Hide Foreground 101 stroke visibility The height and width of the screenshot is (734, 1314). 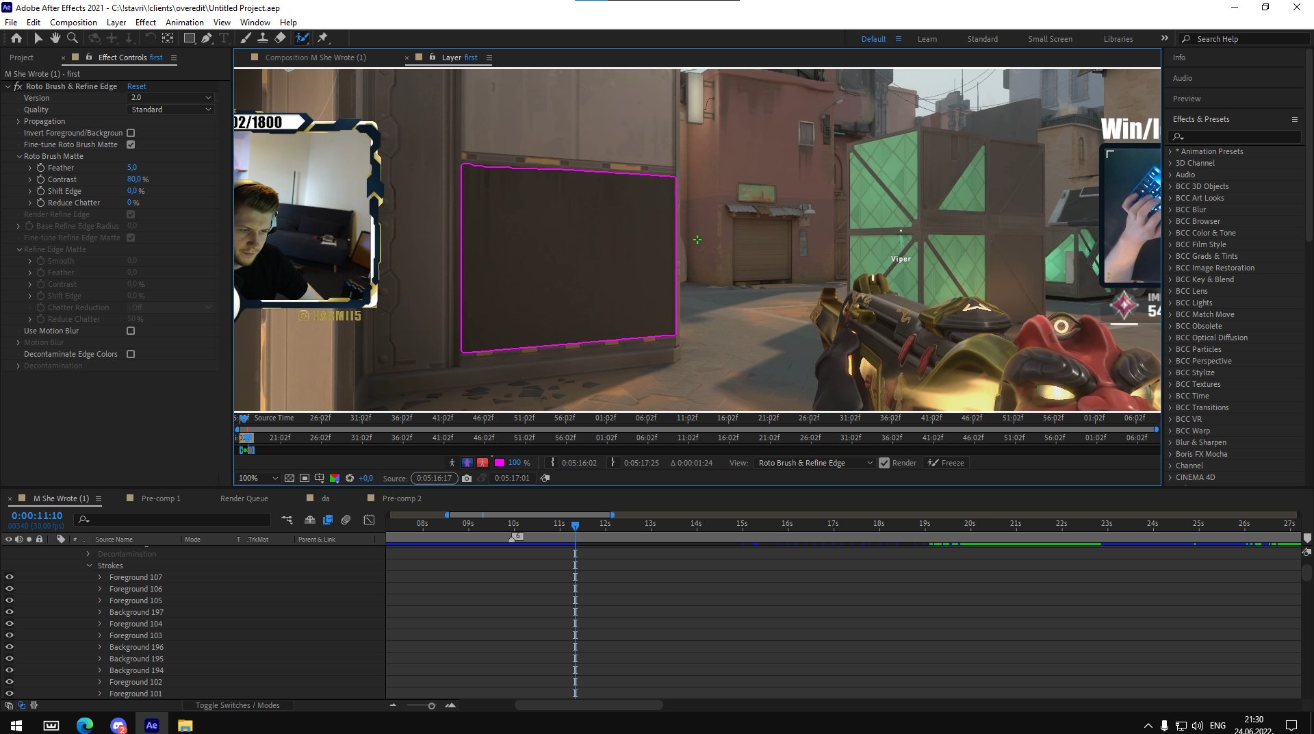[x=10, y=694]
